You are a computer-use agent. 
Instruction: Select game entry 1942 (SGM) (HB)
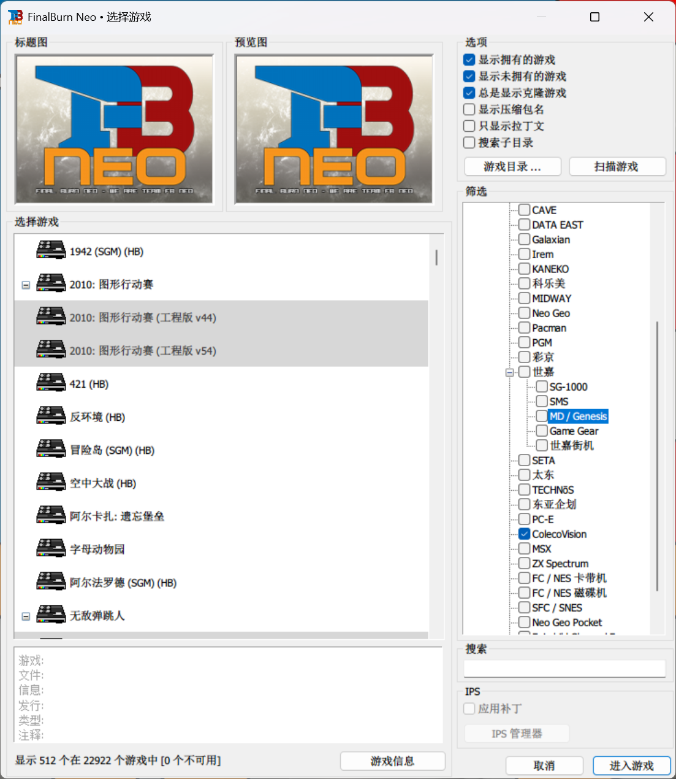pos(107,251)
